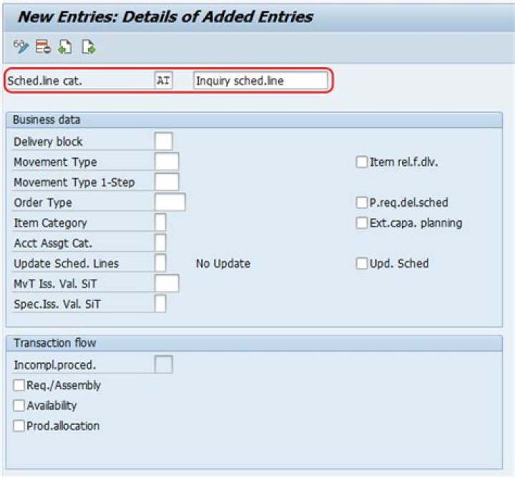The width and height of the screenshot is (515, 477).
Task: Check the Upd. Sched checkbox
Action: (362, 263)
